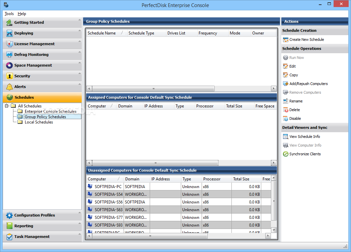Expand the Deploying section arrow
The image size is (351, 252).
tap(79, 31)
